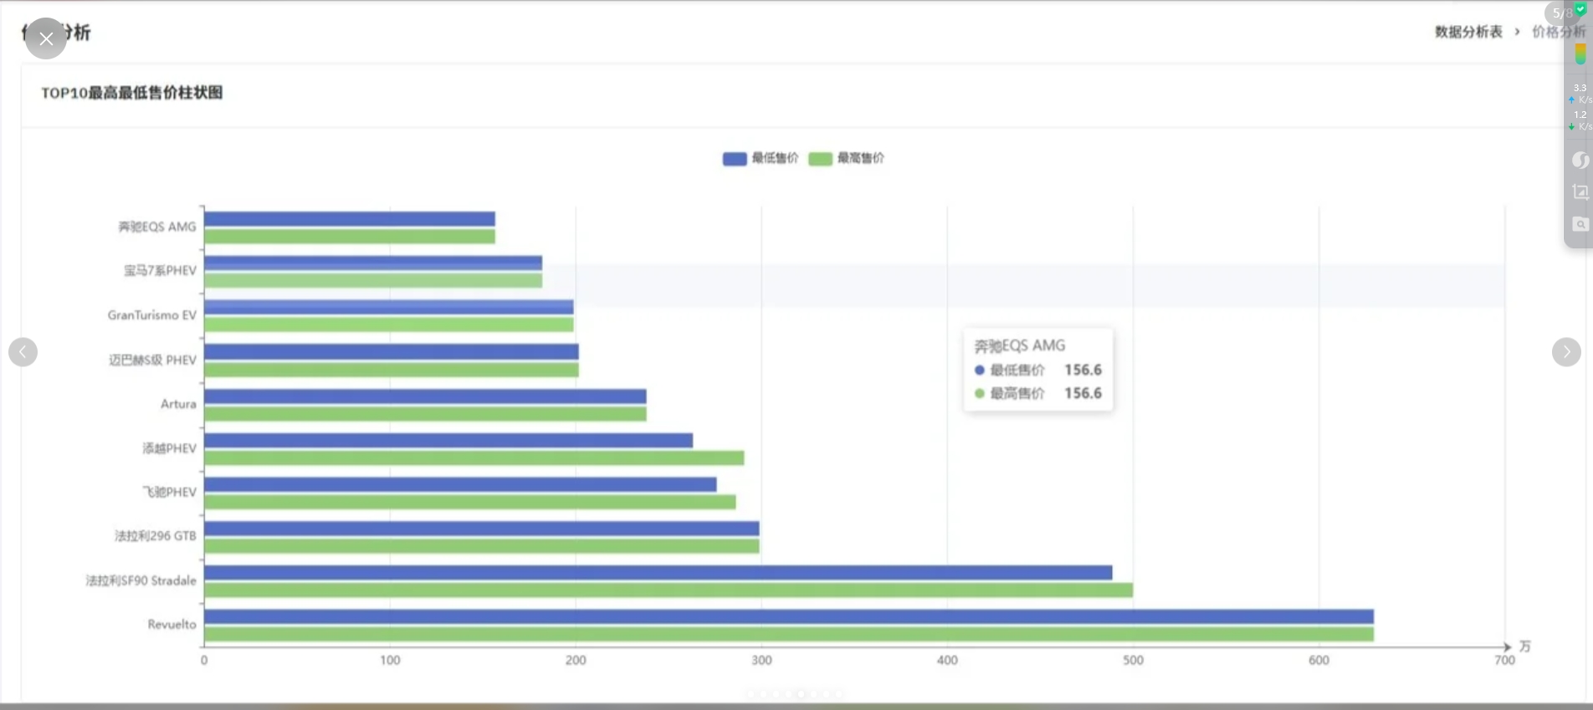
Task: Click the blue bar for 迈巴赫S级 PHEV
Action: [392, 351]
